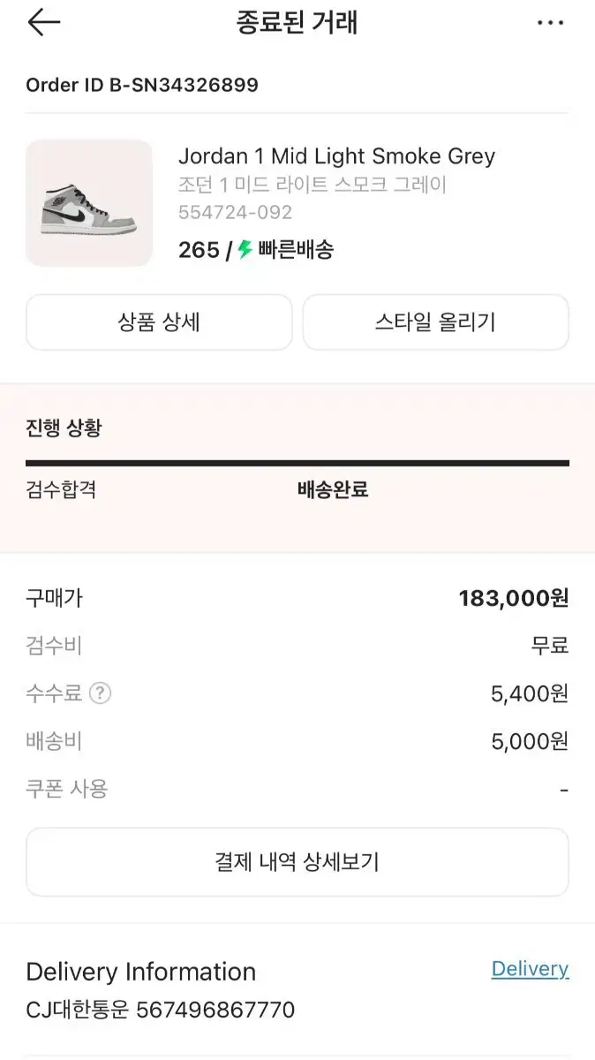Select the 183,000원 purchase price
This screenshot has width=595, height=1060.
point(513,598)
